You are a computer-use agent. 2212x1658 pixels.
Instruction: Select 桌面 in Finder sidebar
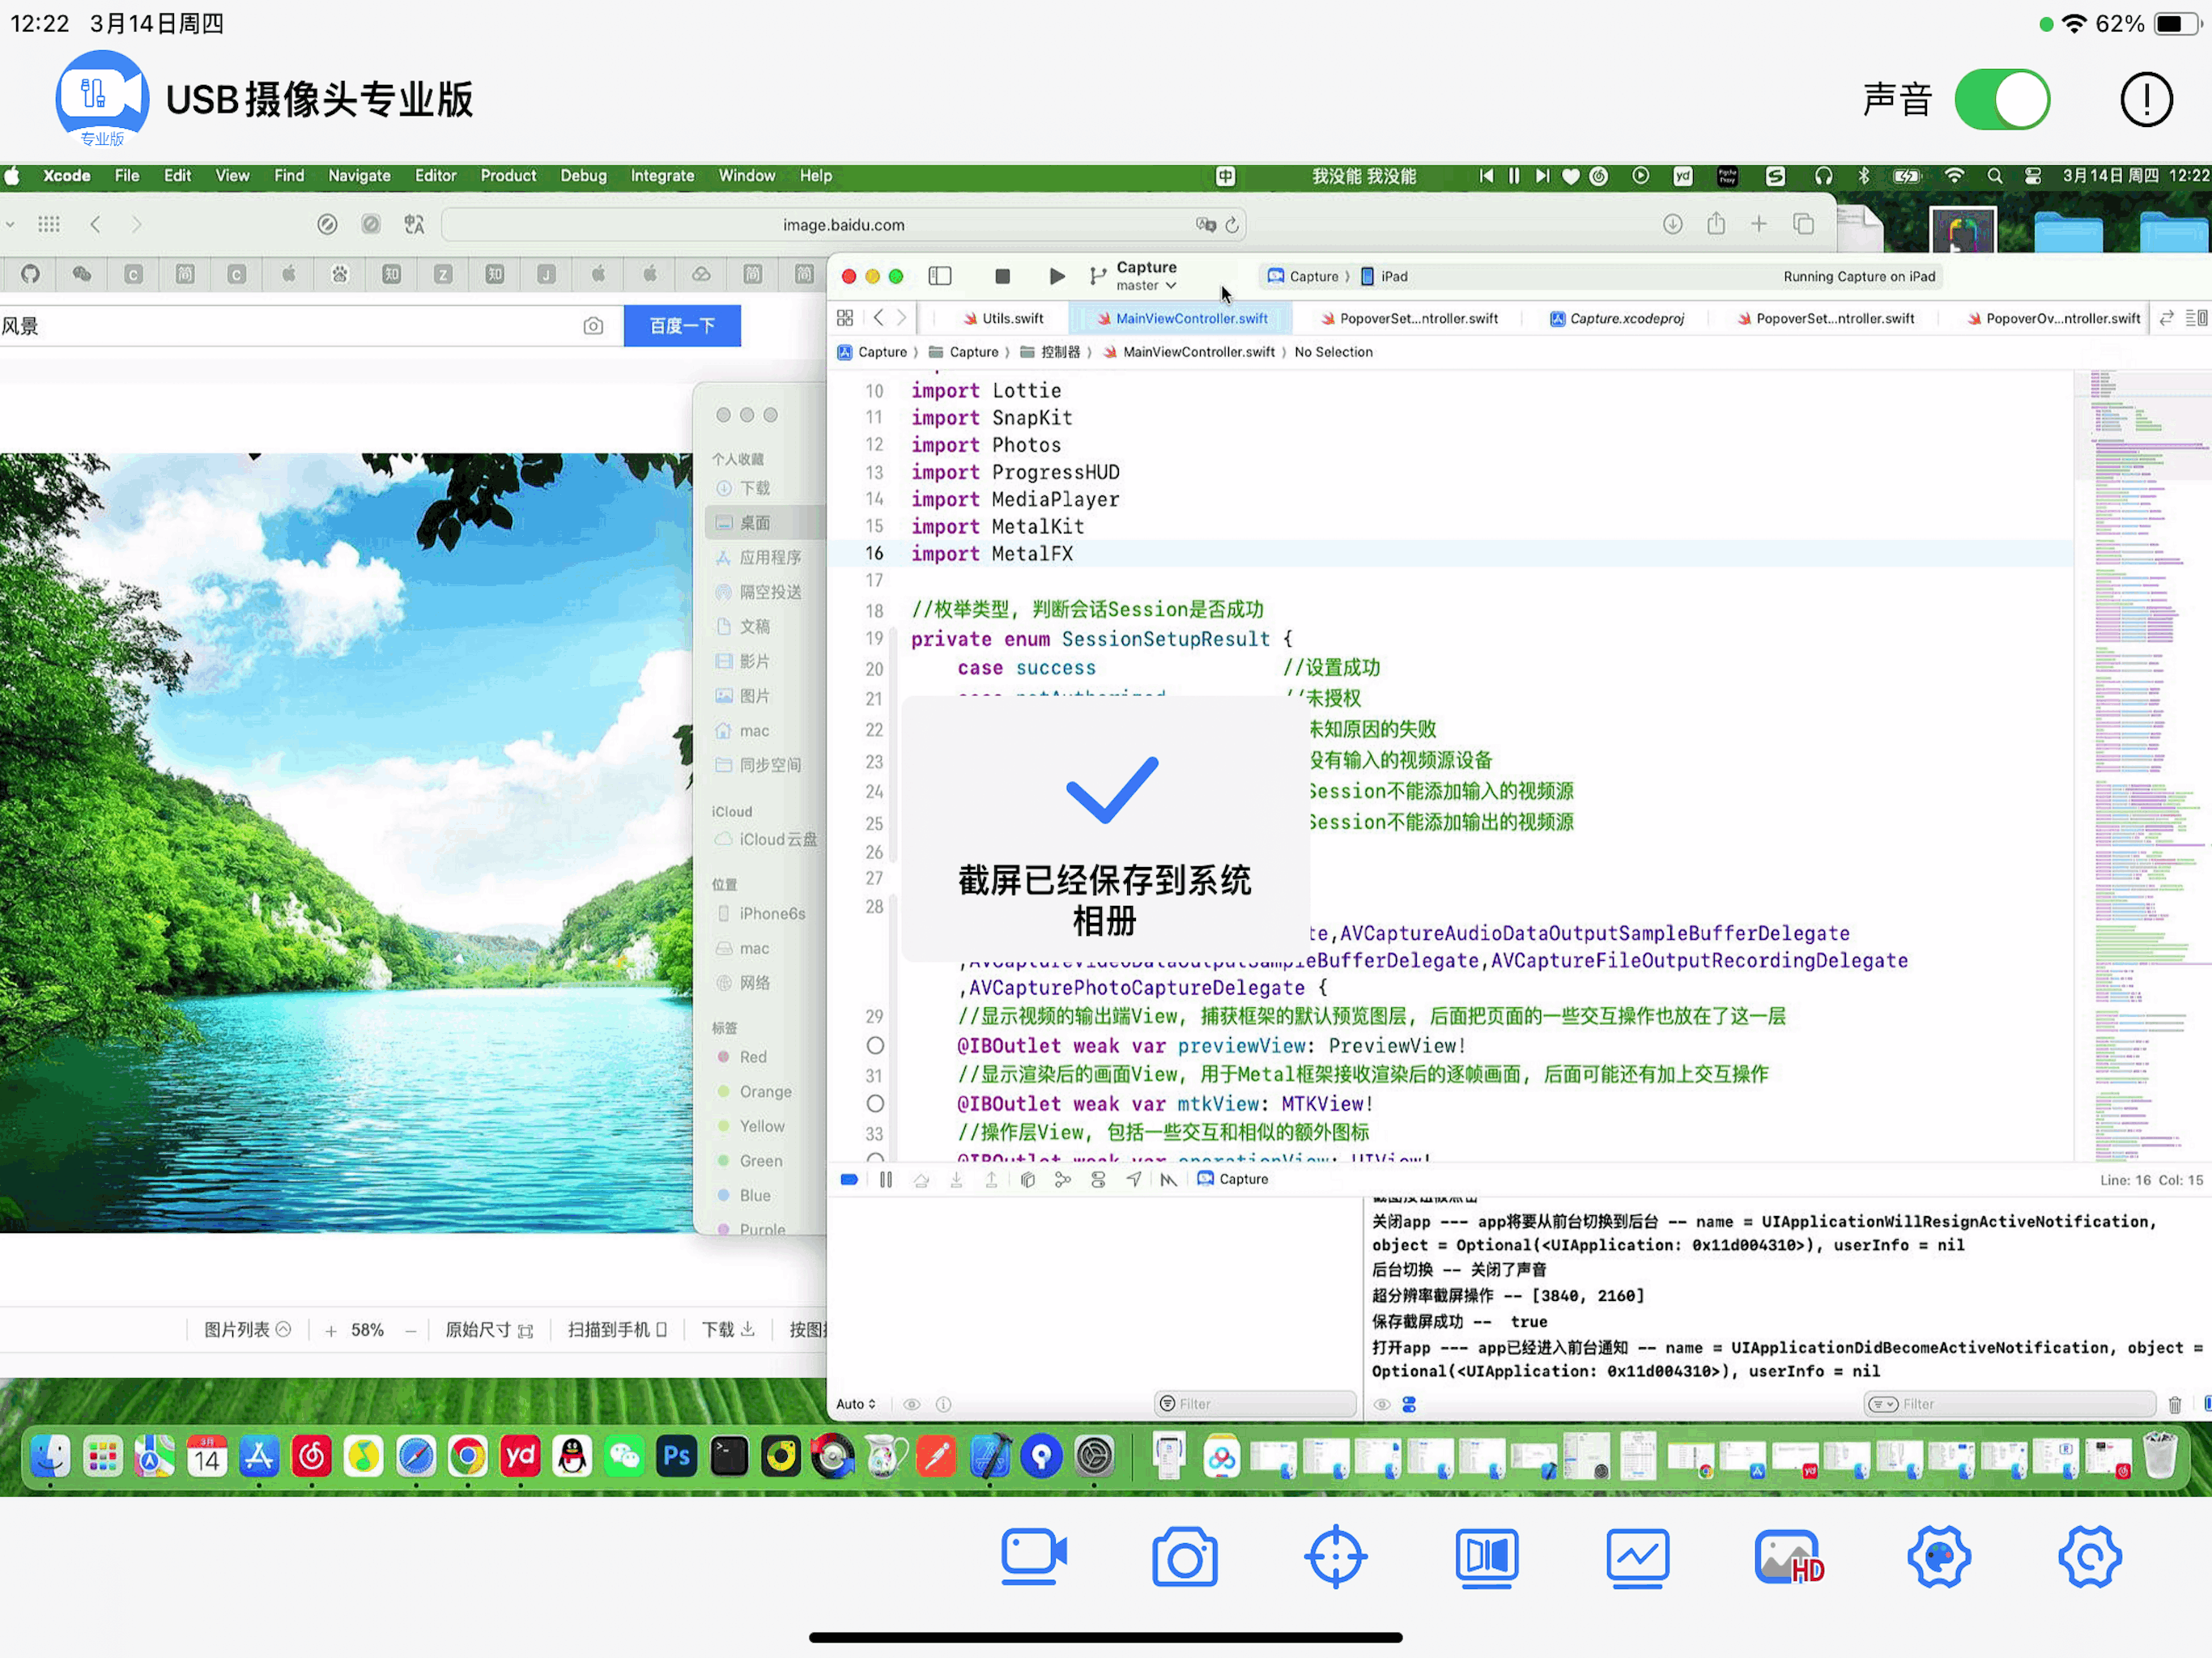[x=765, y=522]
